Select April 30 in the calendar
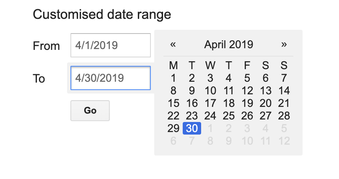 [x=192, y=129]
